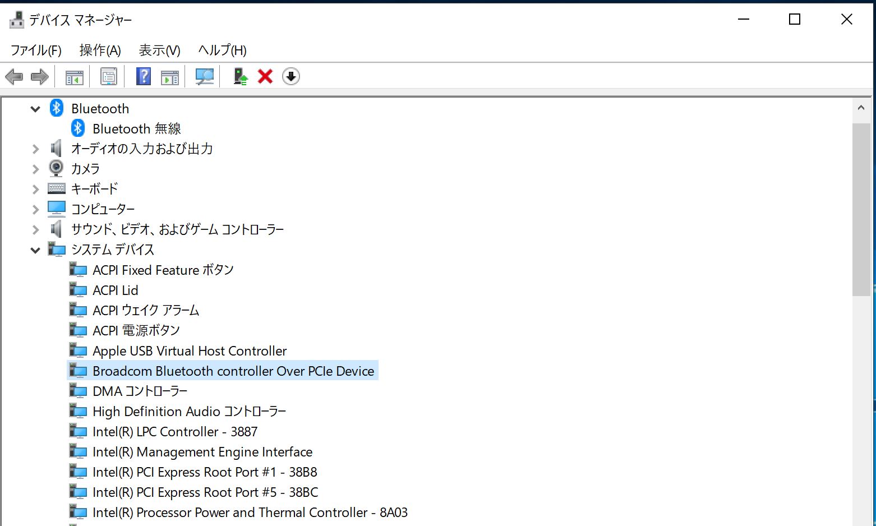
Task: Click the vertical scrollbar thumb
Action: (861, 209)
